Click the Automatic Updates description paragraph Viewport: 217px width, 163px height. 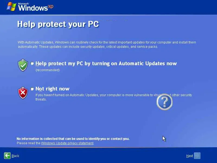tap(107, 45)
